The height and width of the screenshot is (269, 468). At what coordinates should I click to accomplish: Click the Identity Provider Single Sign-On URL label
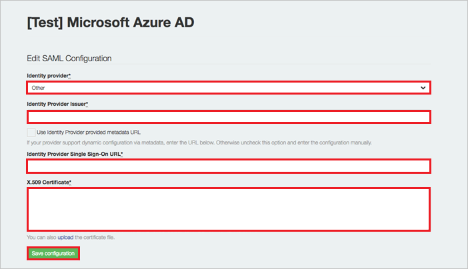point(75,154)
